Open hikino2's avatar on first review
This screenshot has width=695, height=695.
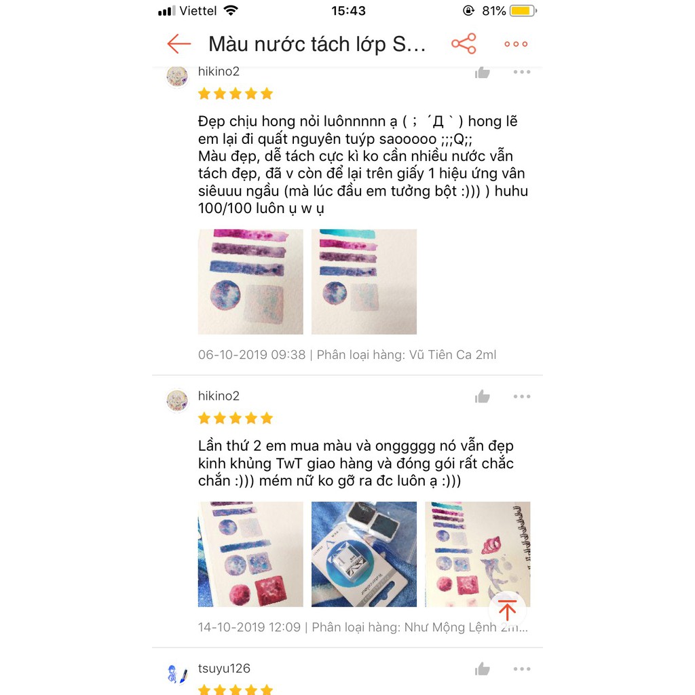pos(177,77)
